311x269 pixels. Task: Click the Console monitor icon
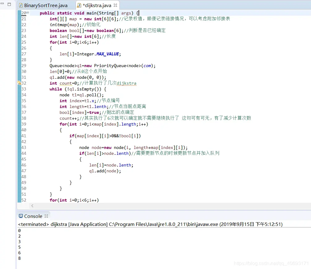click(x=21, y=216)
